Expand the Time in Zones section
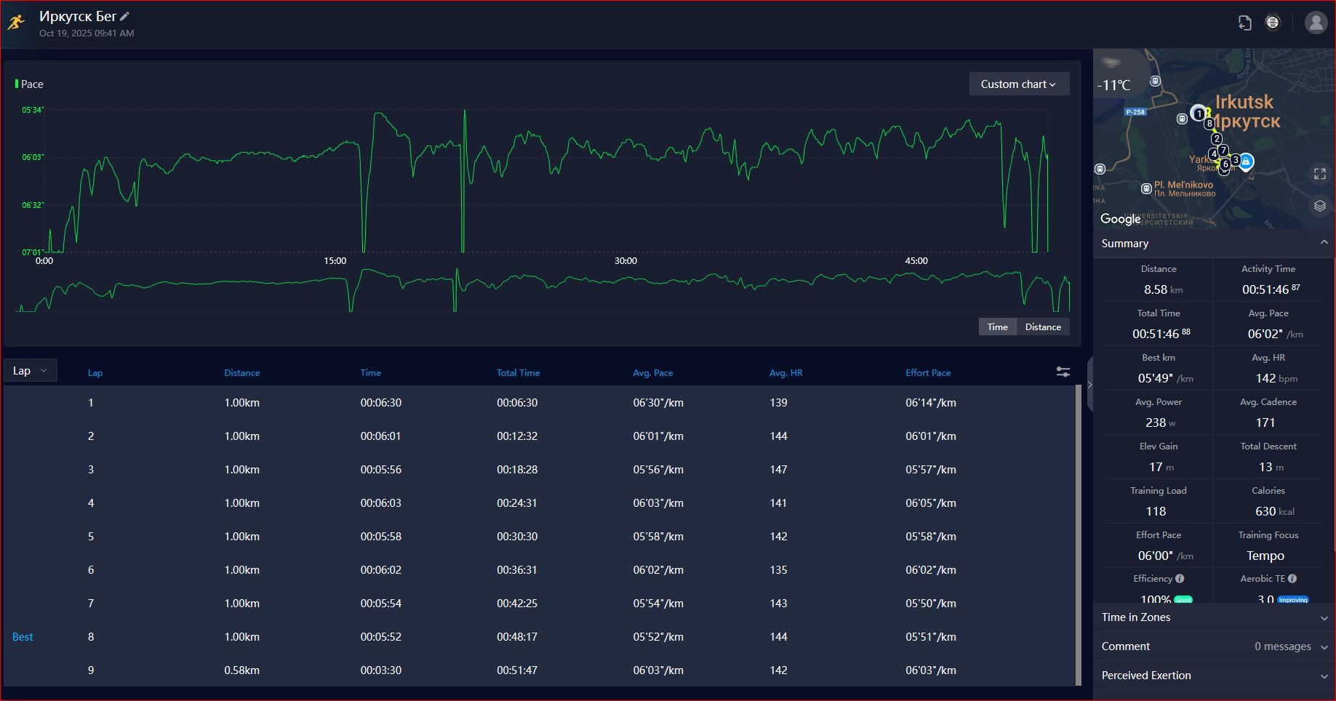 (x=1214, y=617)
